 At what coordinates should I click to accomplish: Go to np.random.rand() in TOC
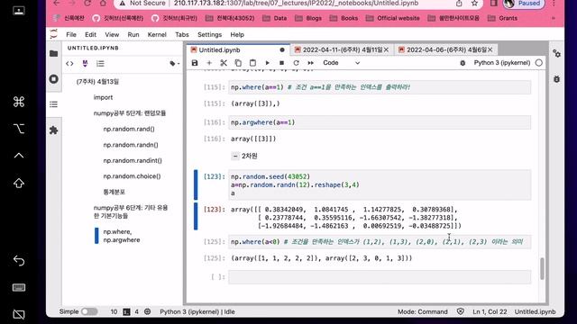coord(129,129)
